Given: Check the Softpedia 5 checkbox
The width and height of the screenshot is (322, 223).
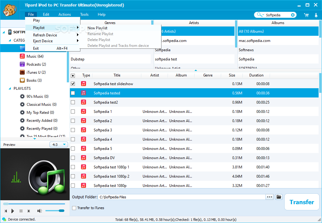Looking at the screenshot, I should [x=73, y=148].
